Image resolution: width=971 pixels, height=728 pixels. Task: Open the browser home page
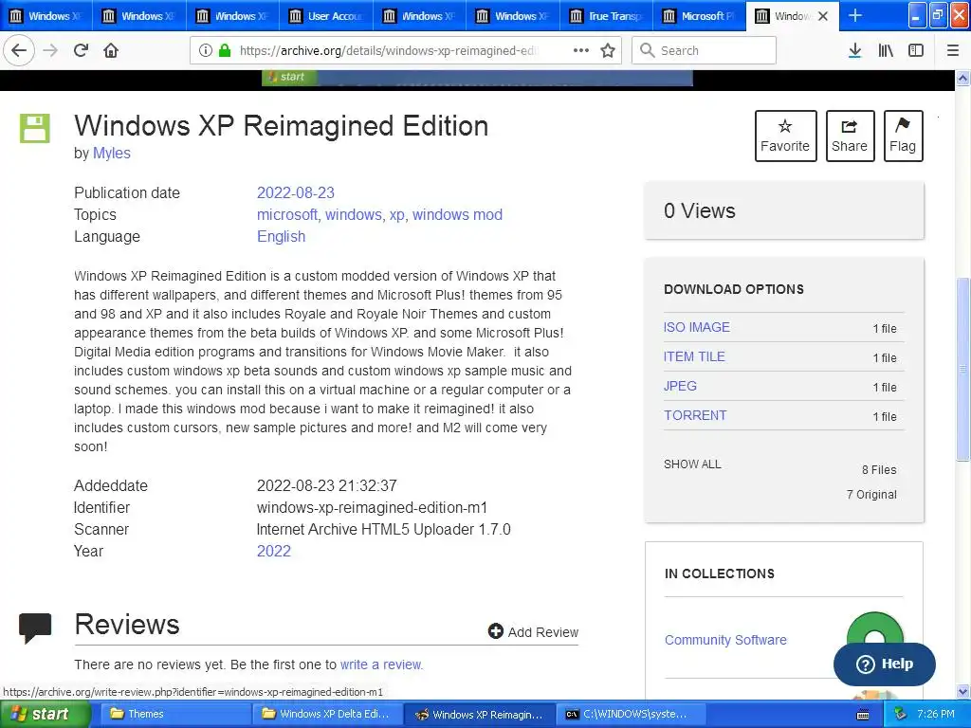111,50
